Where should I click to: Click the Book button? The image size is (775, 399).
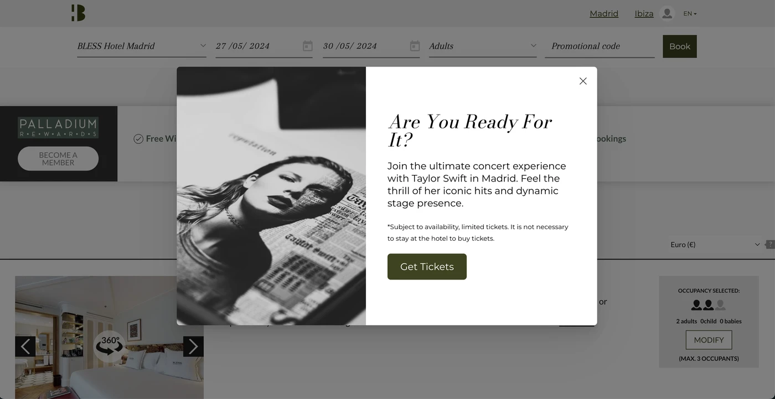680,46
